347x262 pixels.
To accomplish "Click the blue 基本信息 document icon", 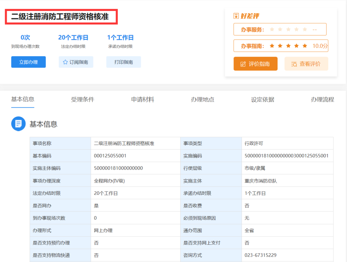I will coord(18,124).
